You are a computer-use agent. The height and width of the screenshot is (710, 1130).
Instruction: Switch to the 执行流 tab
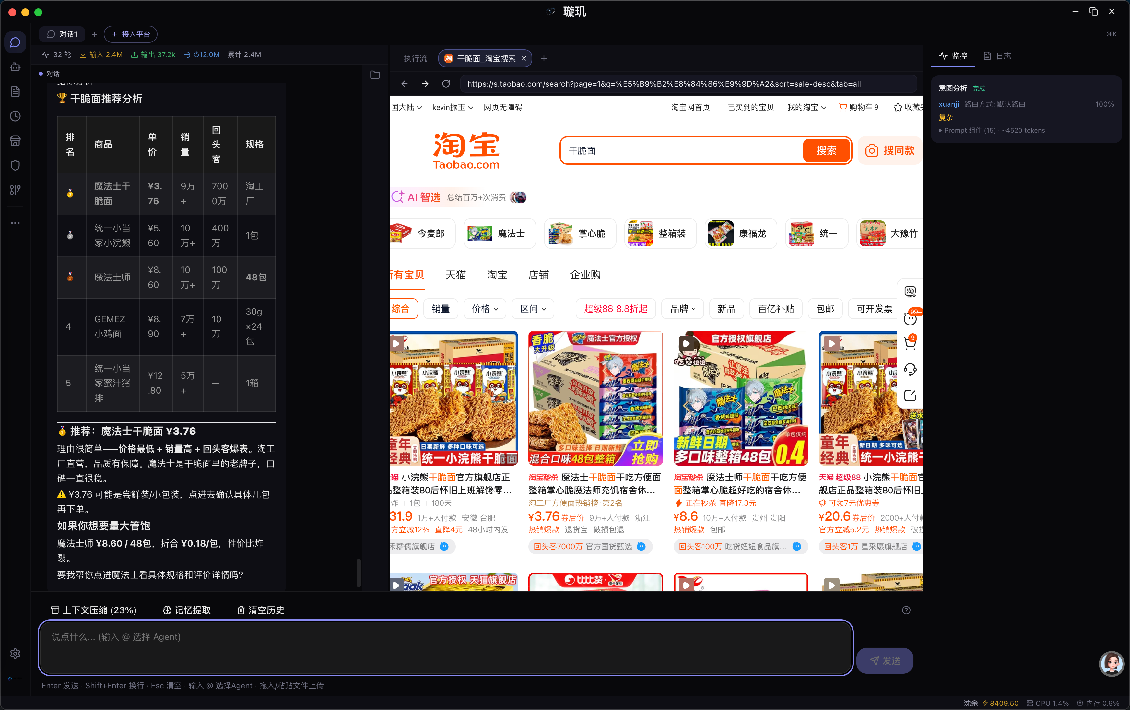coord(415,58)
